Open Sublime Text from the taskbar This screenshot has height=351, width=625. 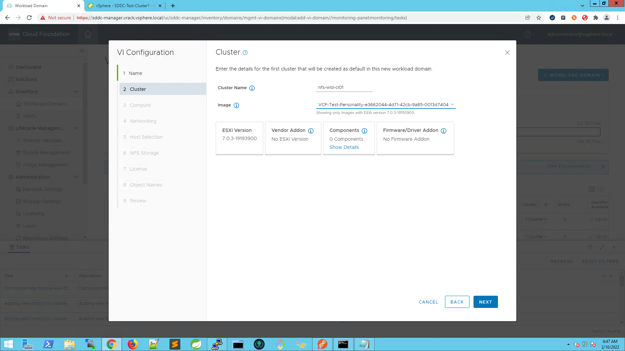pos(175,344)
